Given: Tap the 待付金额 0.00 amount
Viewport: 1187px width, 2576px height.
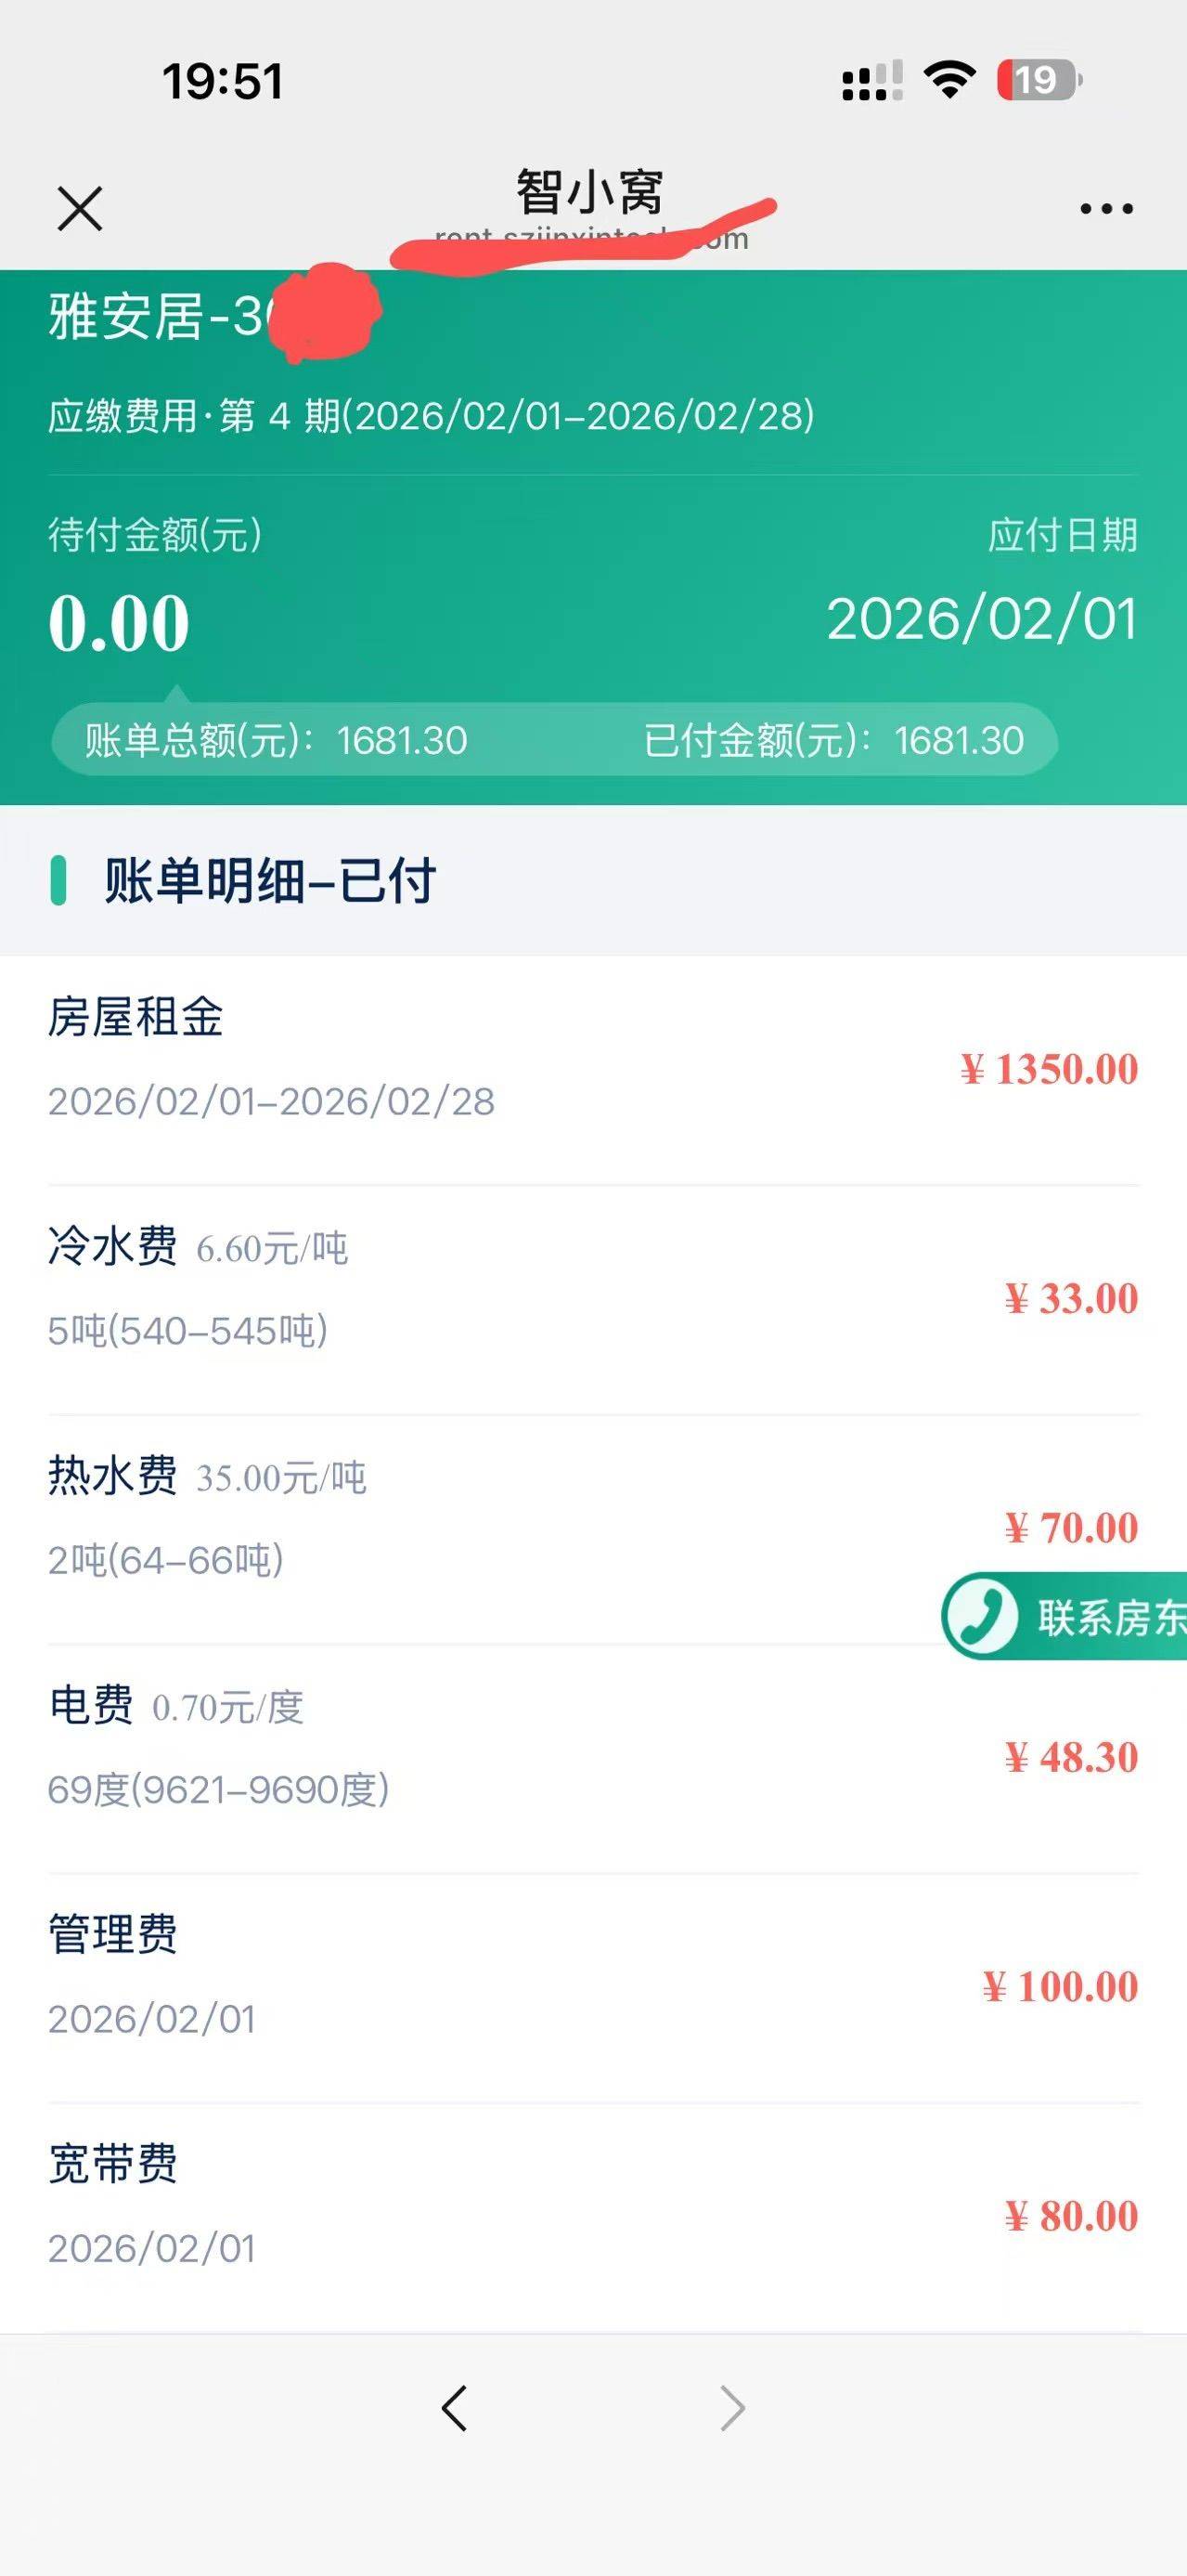Looking at the screenshot, I should click(x=120, y=623).
